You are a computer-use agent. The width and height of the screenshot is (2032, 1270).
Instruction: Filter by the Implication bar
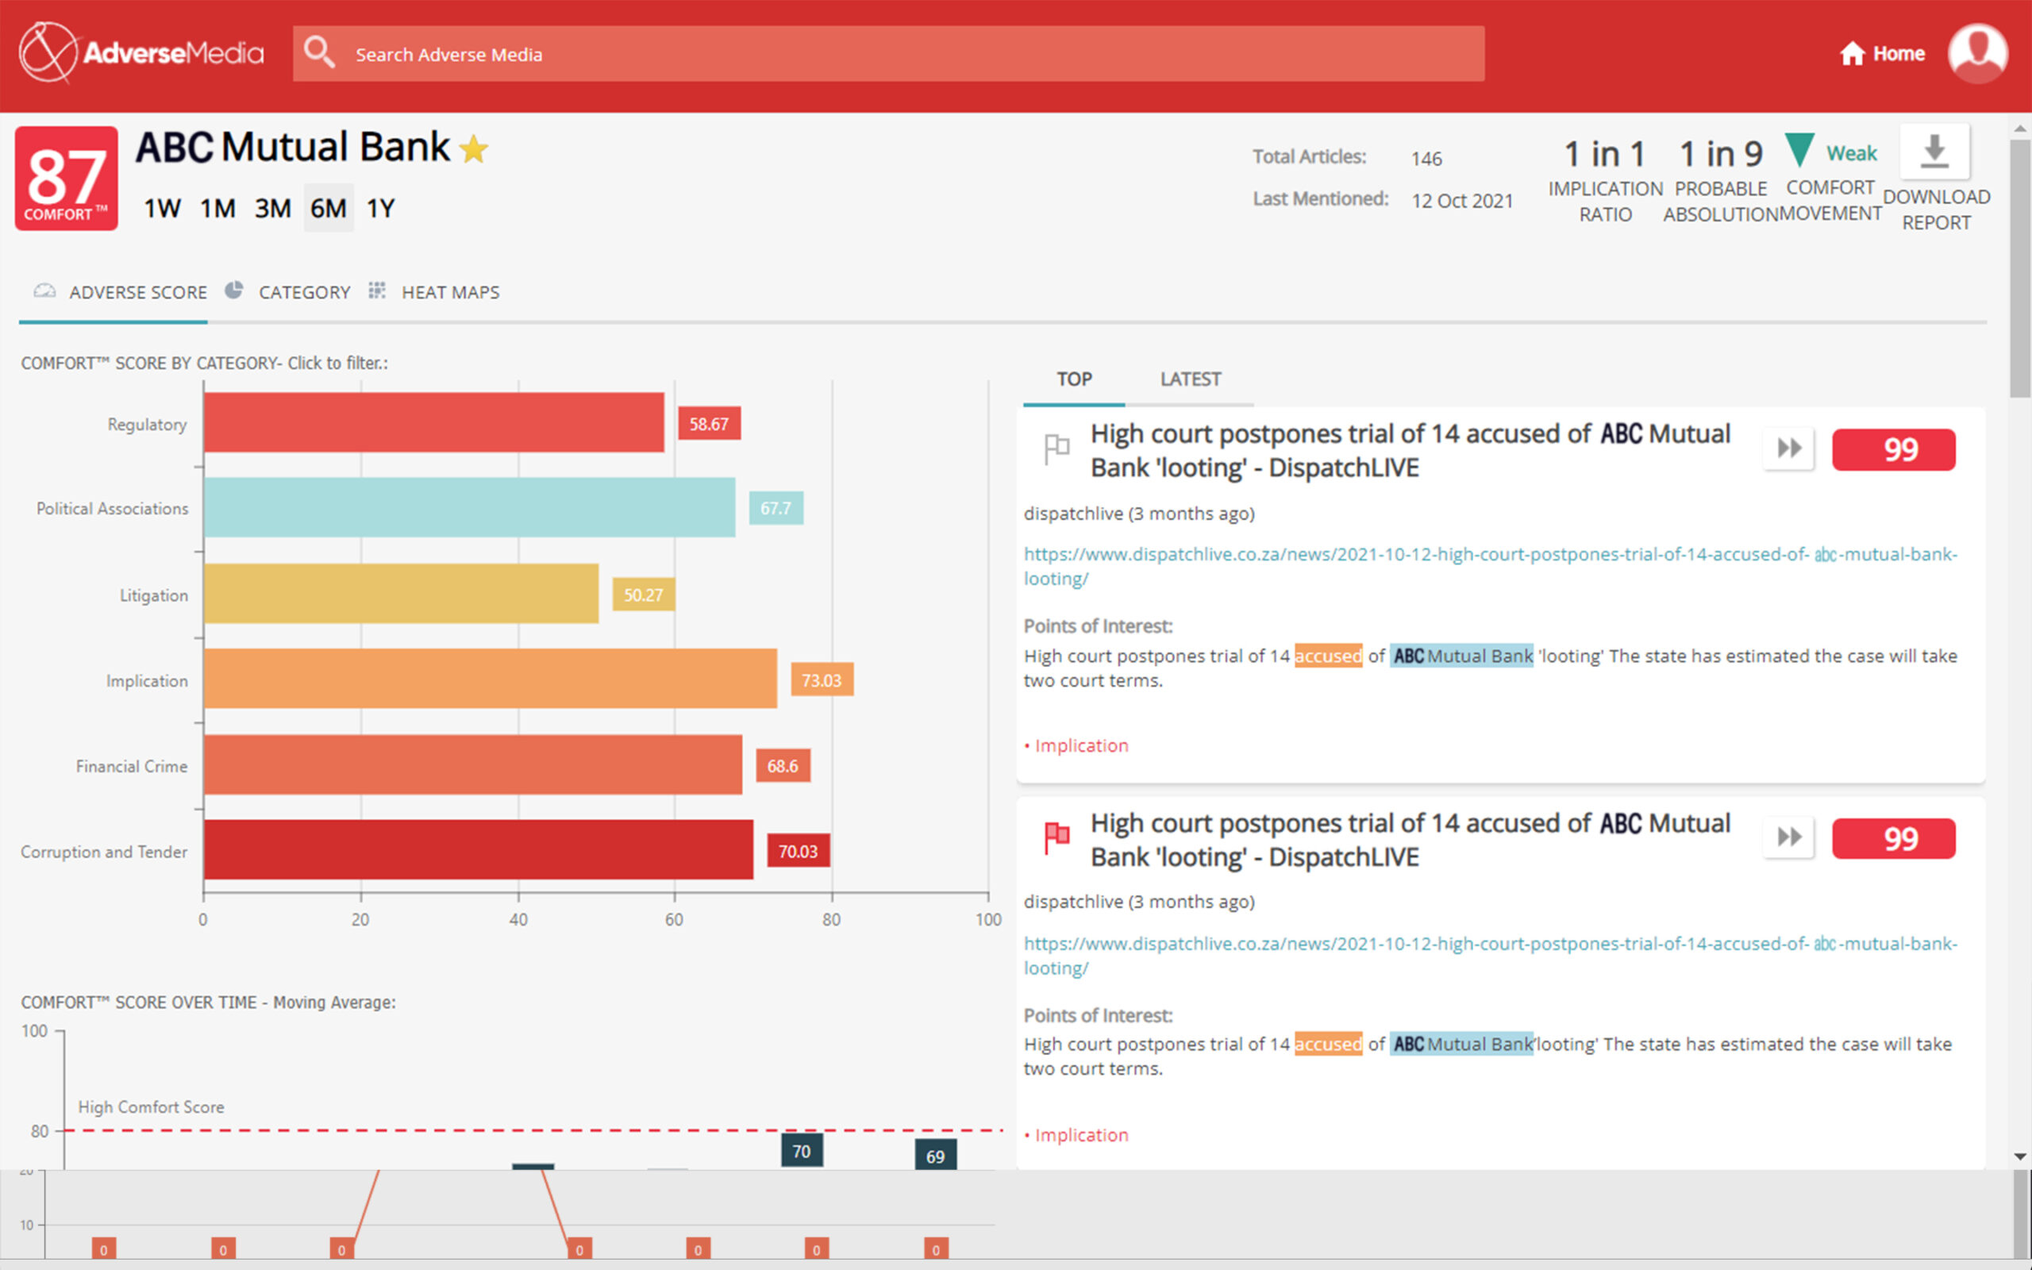pyautogui.click(x=491, y=679)
